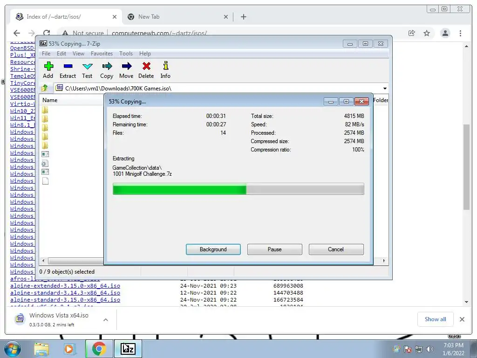Open a new Chrome tab

[x=243, y=17]
